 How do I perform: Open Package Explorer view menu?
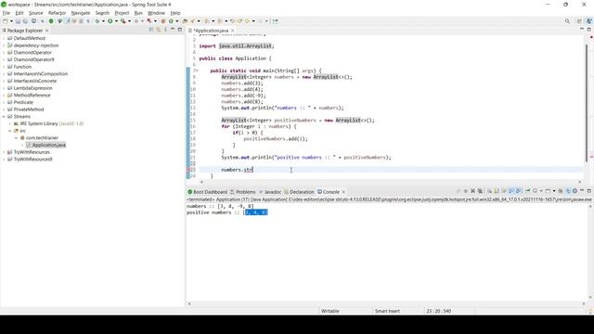point(165,30)
